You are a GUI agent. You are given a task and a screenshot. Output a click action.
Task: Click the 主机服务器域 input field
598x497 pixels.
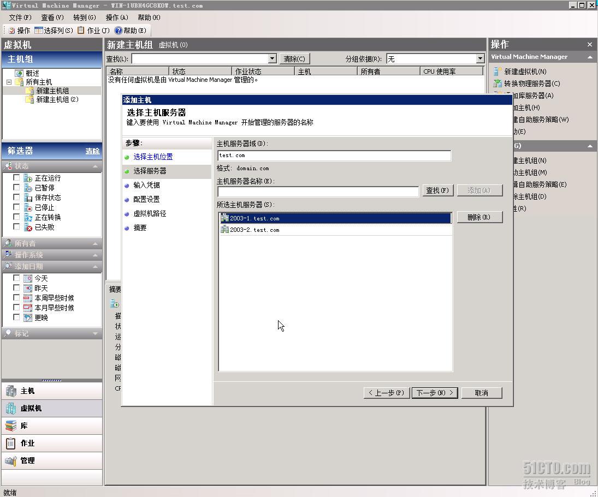pyautogui.click(x=334, y=155)
